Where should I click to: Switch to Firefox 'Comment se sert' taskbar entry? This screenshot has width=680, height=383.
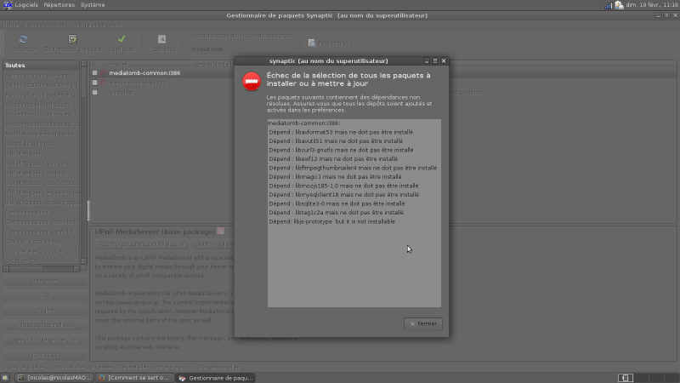(x=135, y=378)
